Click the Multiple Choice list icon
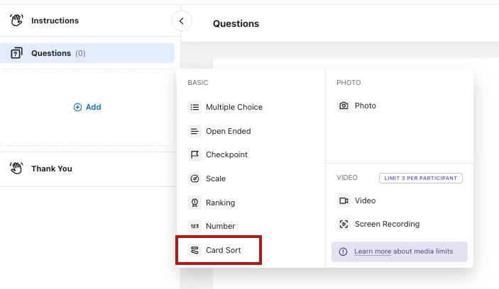499x289 pixels. click(x=194, y=107)
